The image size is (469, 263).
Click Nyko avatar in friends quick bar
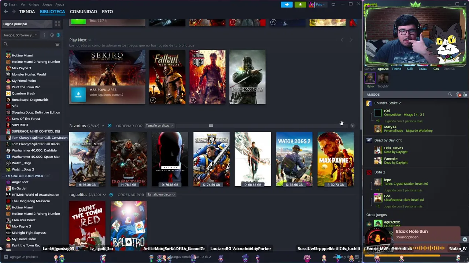pyautogui.click(x=370, y=79)
